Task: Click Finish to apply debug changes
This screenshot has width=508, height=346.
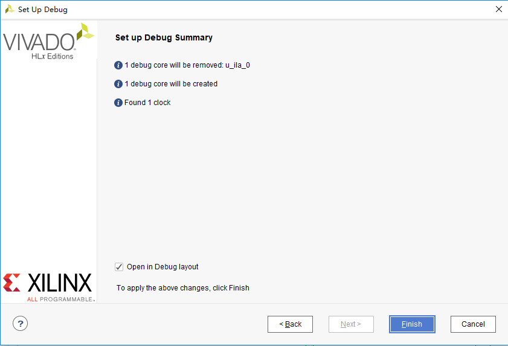Action: tap(412, 324)
